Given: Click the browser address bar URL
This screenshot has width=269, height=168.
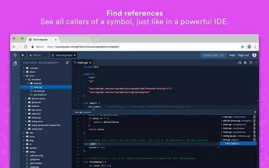Looking at the screenshot, I should tap(83, 47).
